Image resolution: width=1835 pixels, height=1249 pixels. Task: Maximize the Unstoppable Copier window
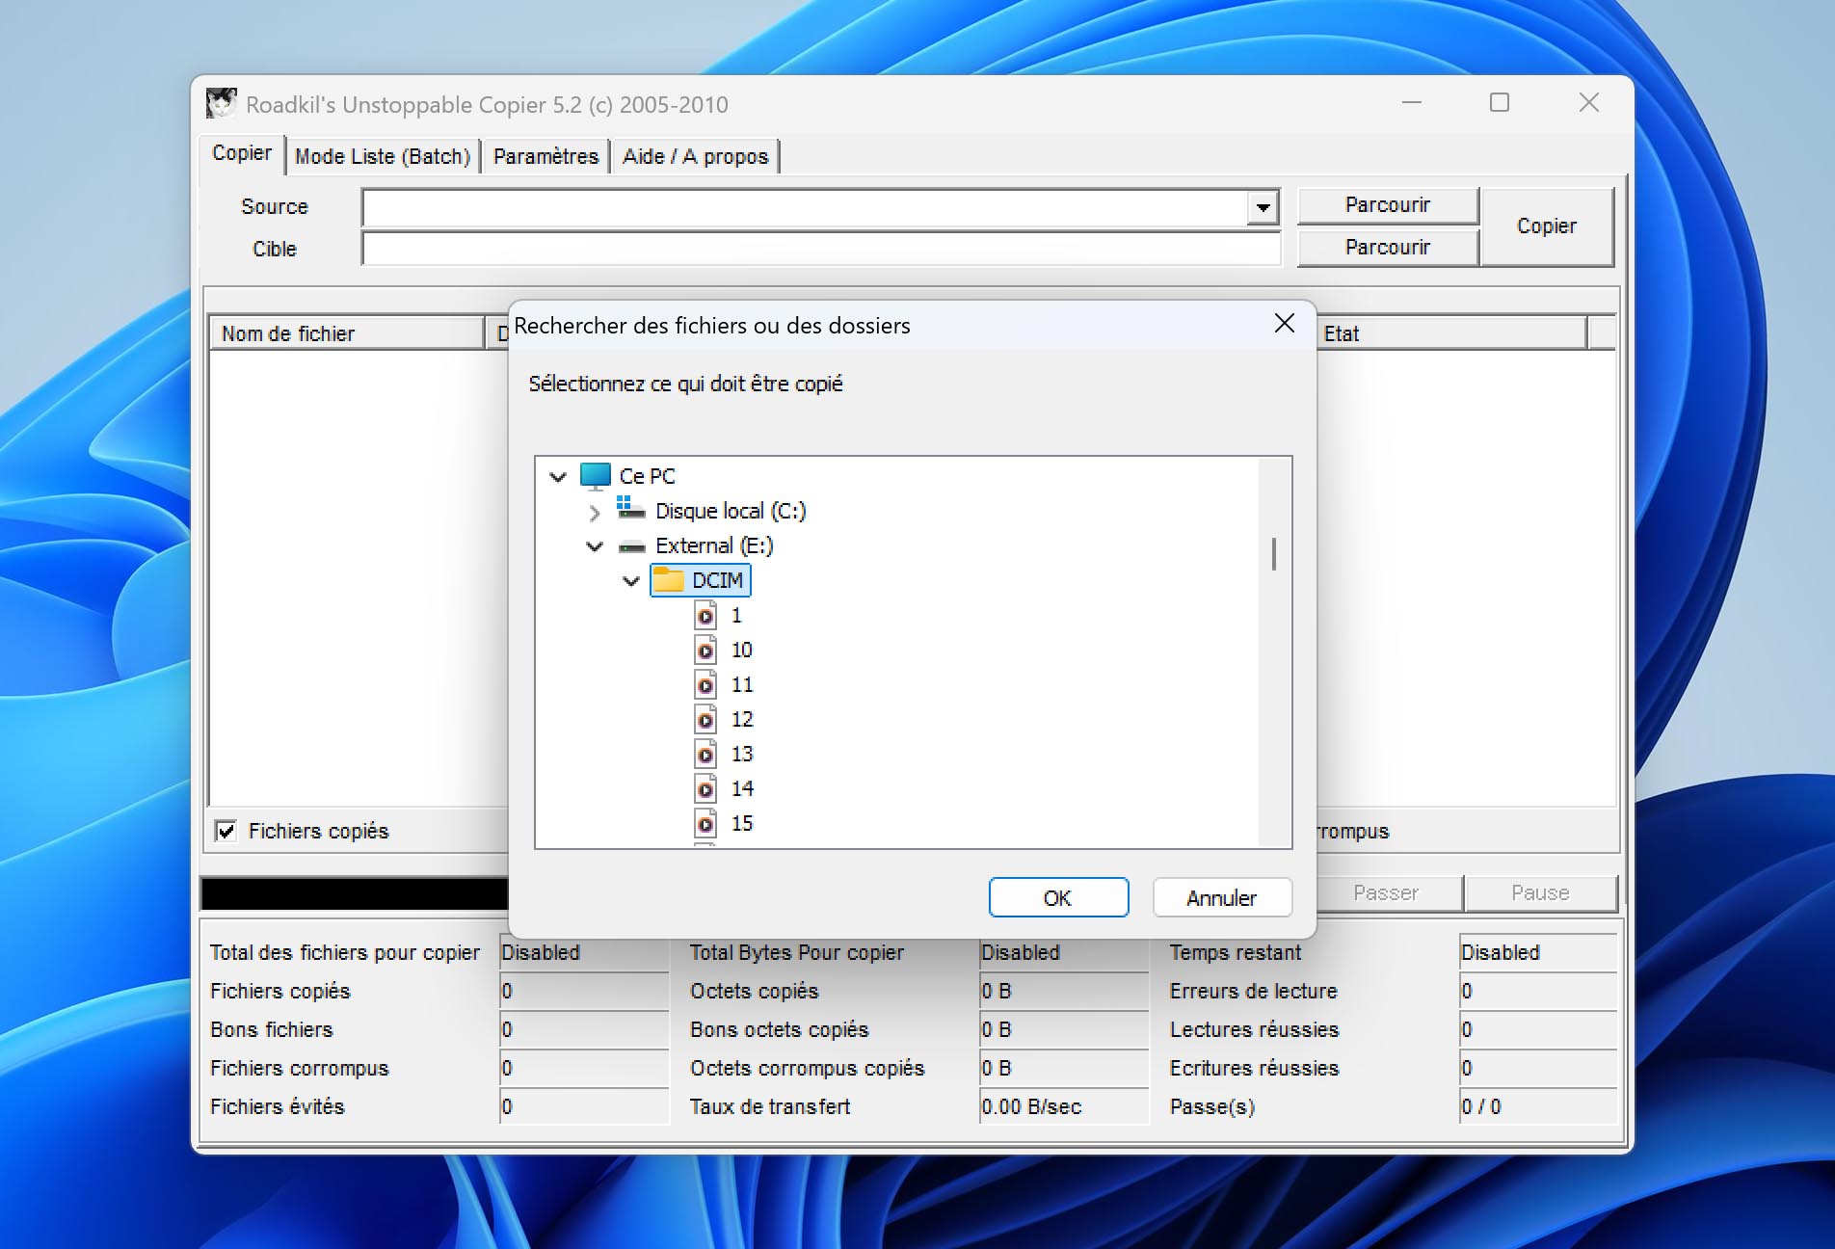1500,102
